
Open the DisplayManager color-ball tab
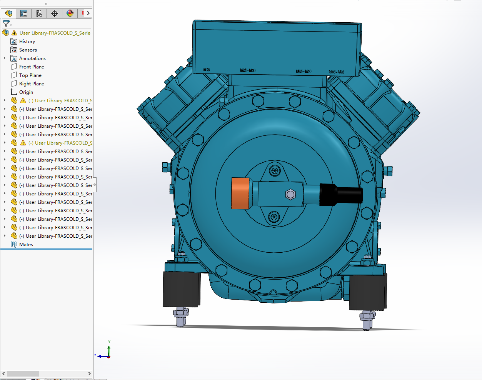coord(70,13)
